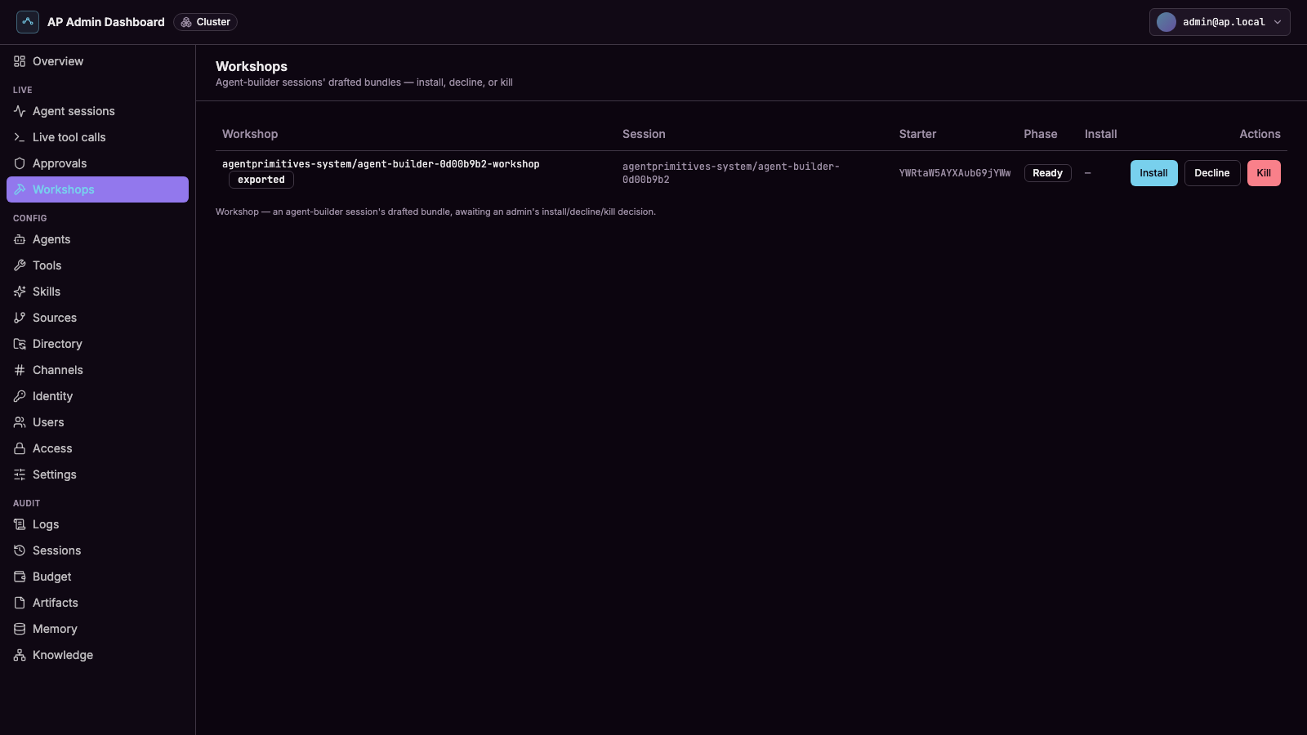Click the Tools wrench icon
The image size is (1307, 735).
(x=20, y=265)
